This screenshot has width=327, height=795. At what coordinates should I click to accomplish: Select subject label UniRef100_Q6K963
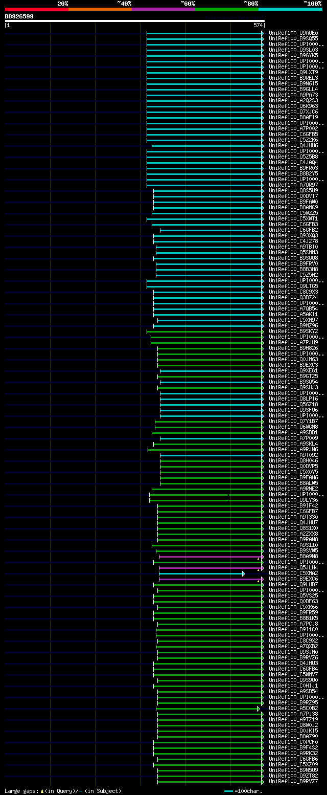pos(293,106)
